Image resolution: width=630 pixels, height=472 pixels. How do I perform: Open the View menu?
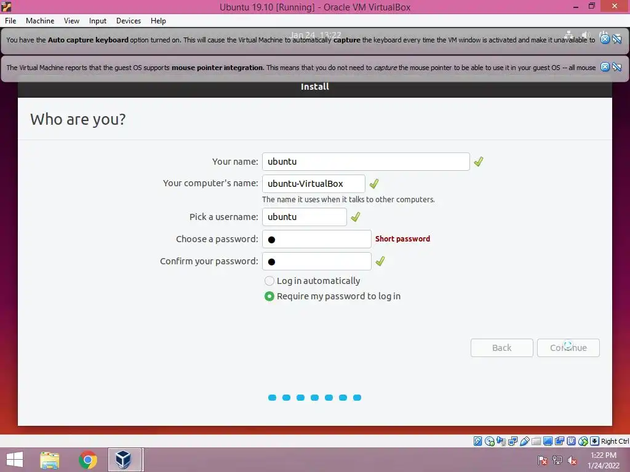coord(71,21)
